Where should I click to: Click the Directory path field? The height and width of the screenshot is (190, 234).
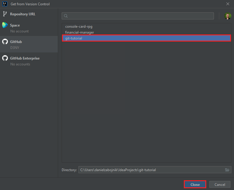tap(155, 170)
